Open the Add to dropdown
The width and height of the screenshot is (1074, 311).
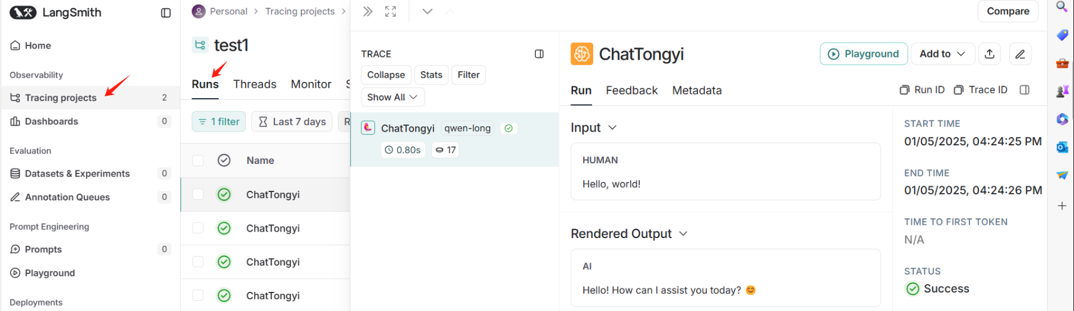tap(942, 54)
